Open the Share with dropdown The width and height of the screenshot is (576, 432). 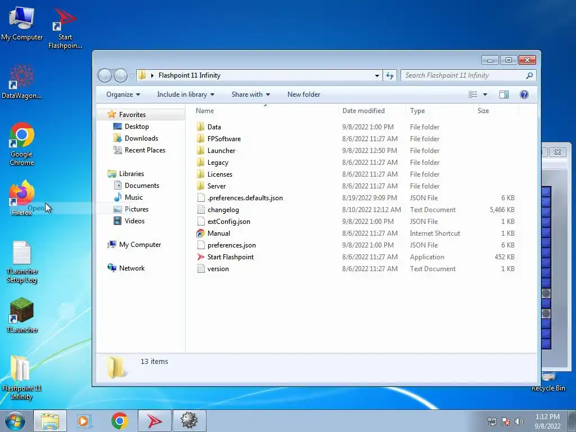251,94
